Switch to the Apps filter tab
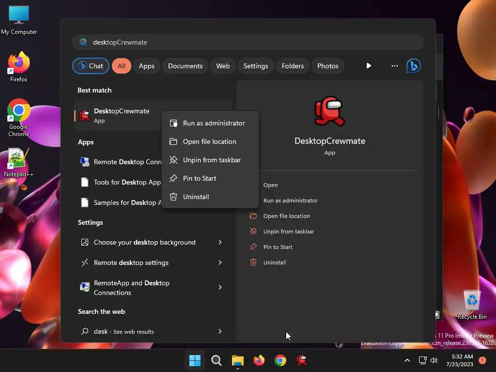The width and height of the screenshot is (496, 372). [x=146, y=66]
